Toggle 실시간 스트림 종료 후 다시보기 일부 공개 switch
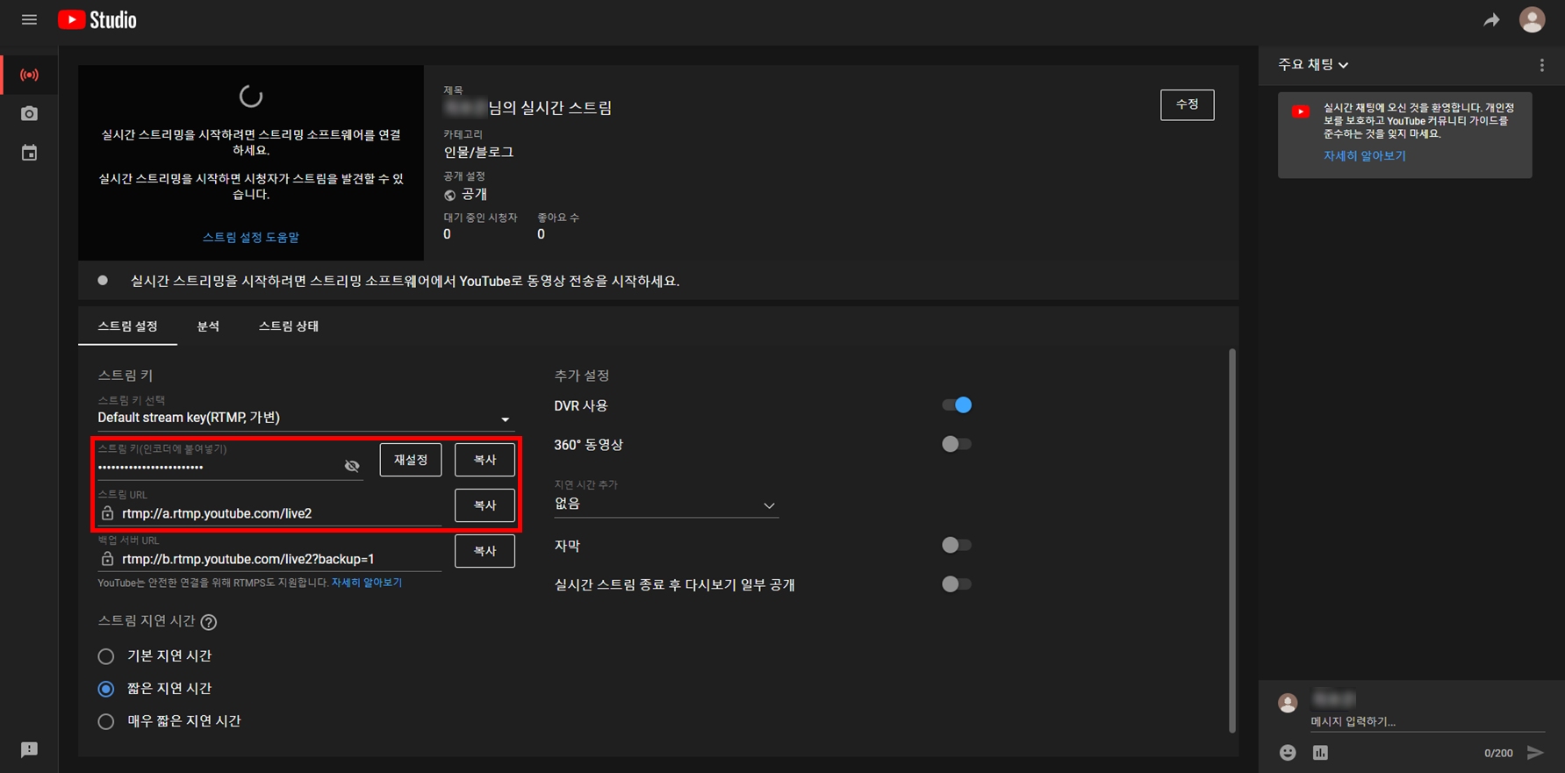Viewport: 1565px width, 773px height. (x=956, y=583)
